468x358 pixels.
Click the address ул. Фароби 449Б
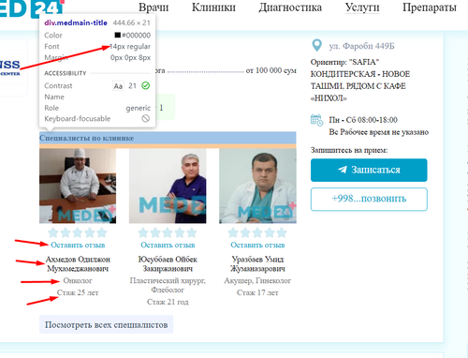coord(361,46)
